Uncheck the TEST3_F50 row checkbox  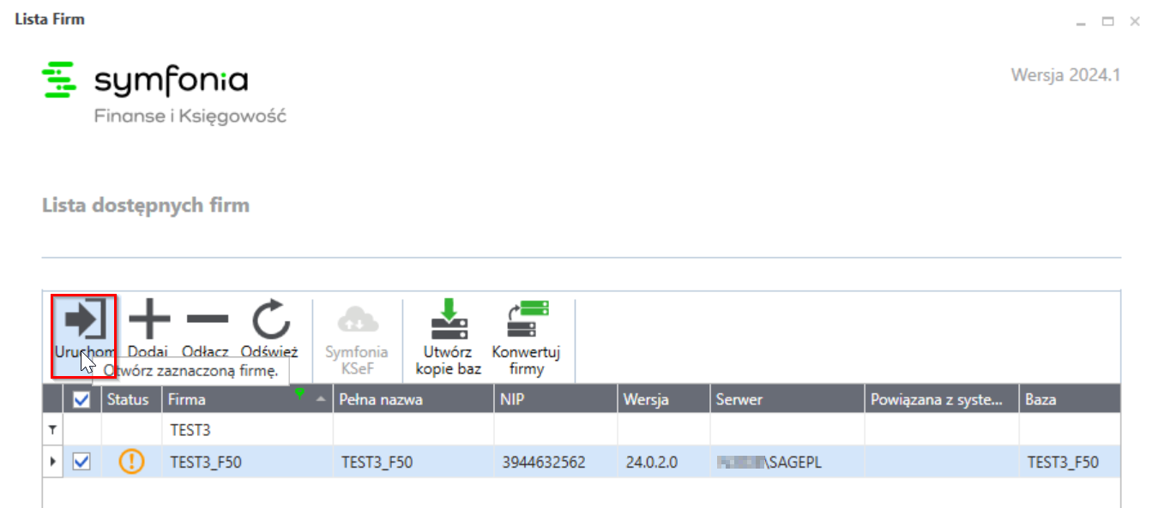tap(82, 462)
